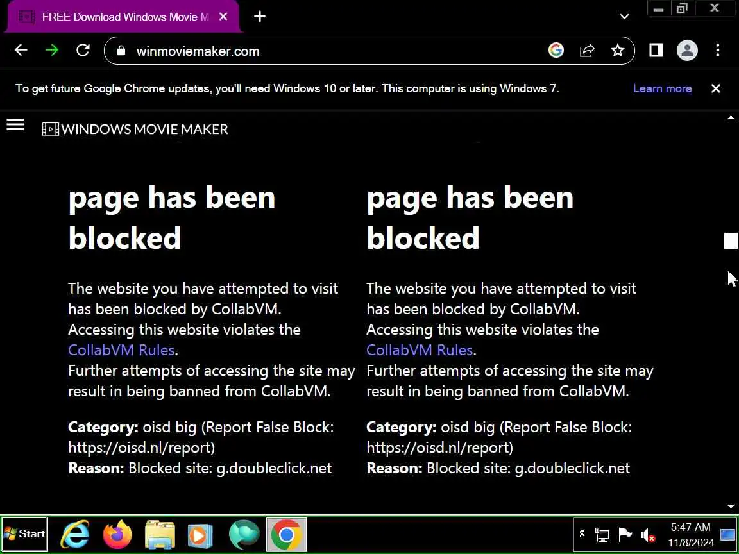Restore down the Chrome window
Screen dimensions: 739x554
pos(681,8)
